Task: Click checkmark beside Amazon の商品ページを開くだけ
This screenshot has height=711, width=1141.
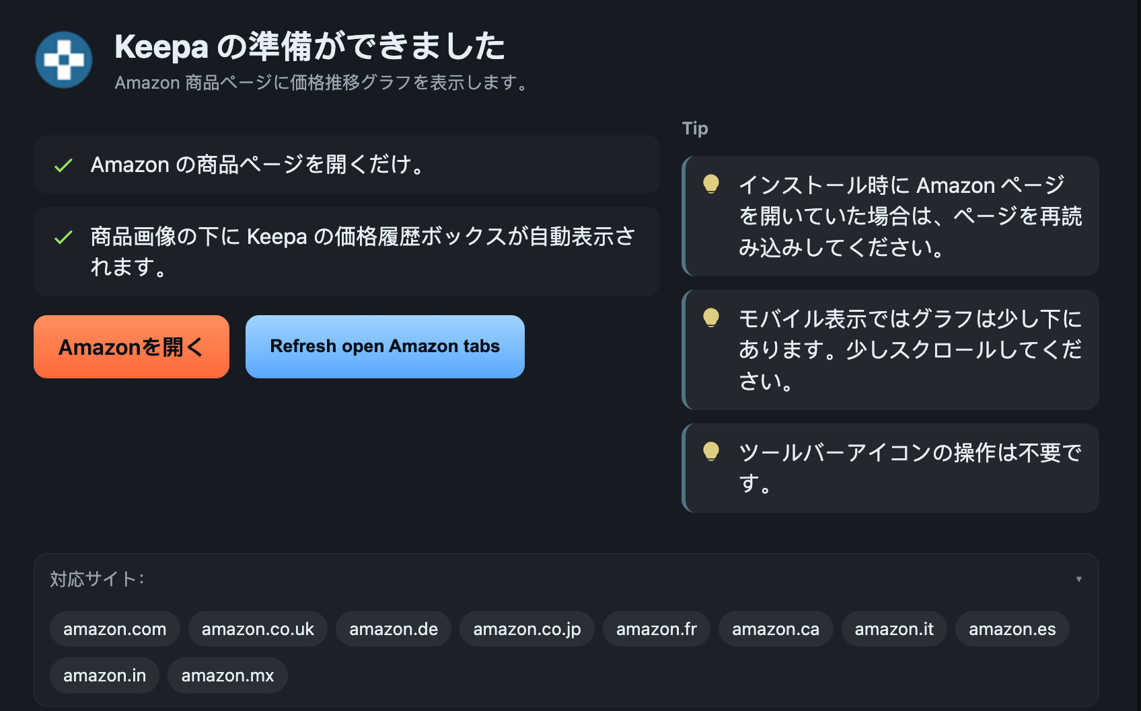Action: pos(63,165)
